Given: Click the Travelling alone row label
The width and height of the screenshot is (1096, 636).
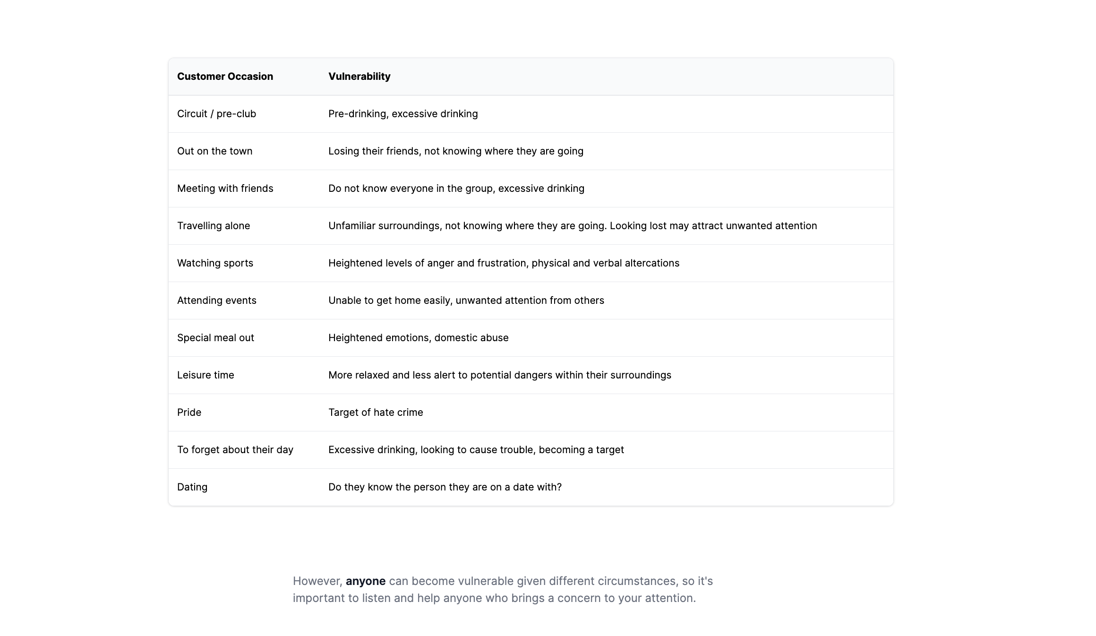Looking at the screenshot, I should pyautogui.click(x=214, y=226).
